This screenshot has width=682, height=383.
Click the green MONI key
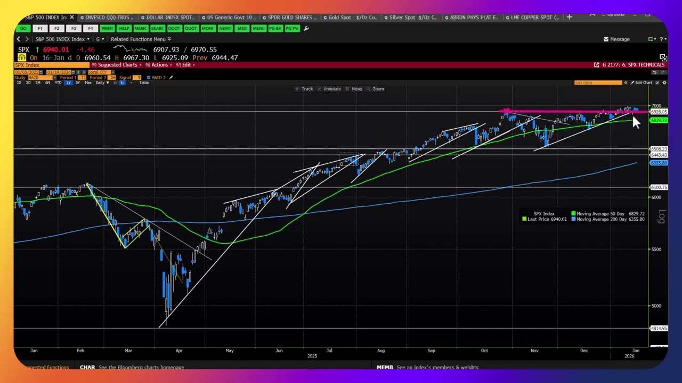[208, 28]
